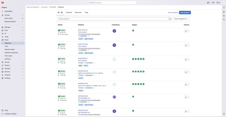Open the top icon in right sidebar

click(x=224, y=7)
